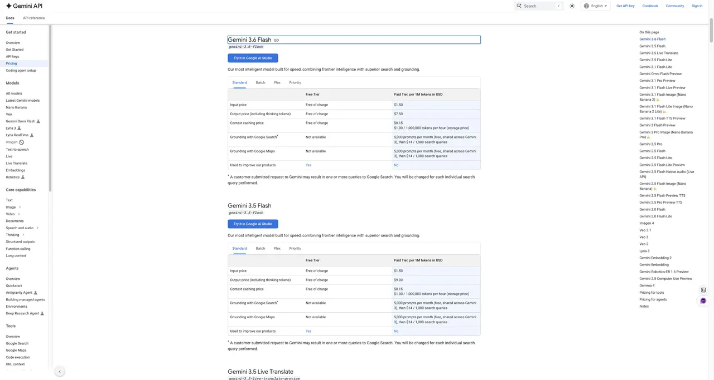Open Embeddings in the sidebar
This screenshot has height=380, width=714.
tap(16, 170)
